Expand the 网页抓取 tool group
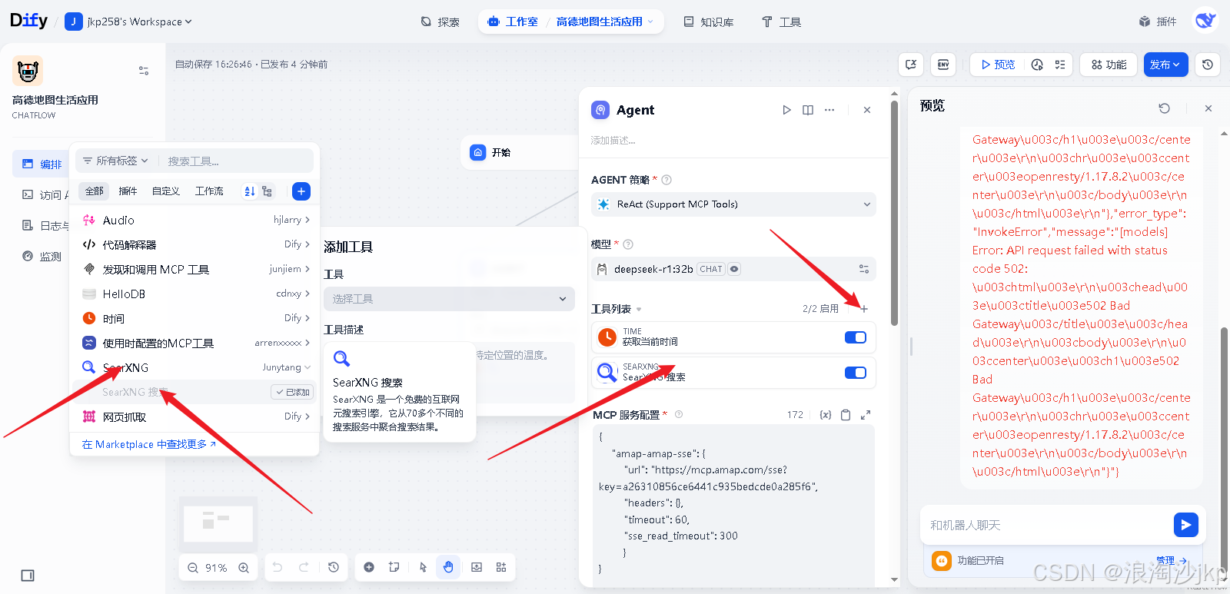The height and width of the screenshot is (594, 1230). pyautogui.click(x=195, y=416)
